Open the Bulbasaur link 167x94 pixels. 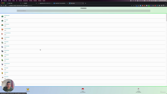point(7,15)
